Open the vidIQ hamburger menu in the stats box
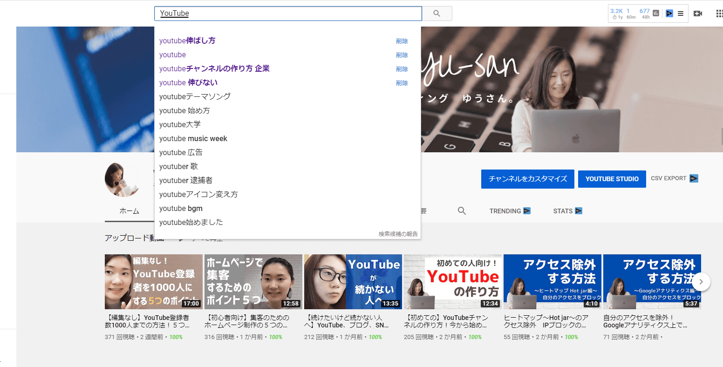The image size is (723, 367). click(681, 14)
